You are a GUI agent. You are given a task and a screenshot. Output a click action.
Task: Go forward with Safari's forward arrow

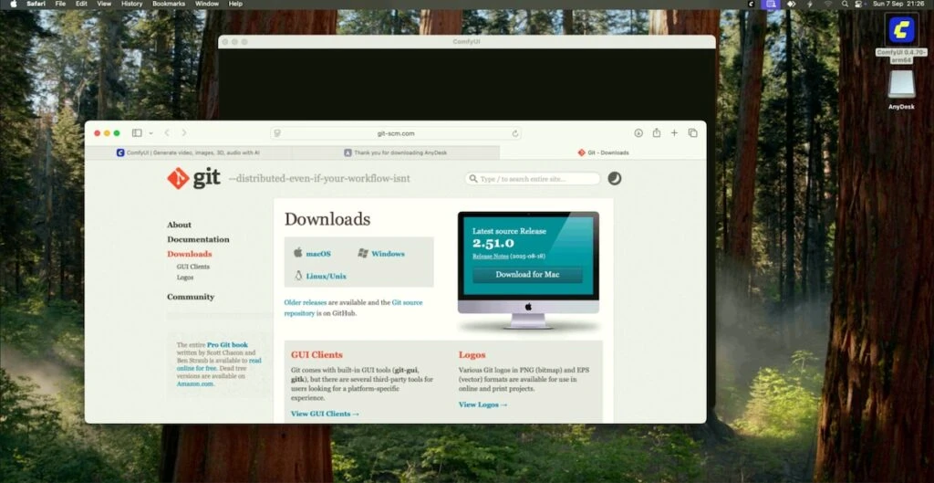pos(184,133)
